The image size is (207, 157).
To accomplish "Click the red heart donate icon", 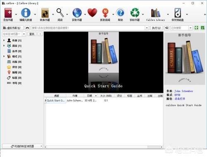I will click(92, 13).
